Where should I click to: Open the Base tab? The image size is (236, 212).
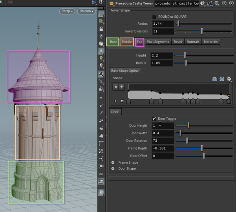point(113,42)
